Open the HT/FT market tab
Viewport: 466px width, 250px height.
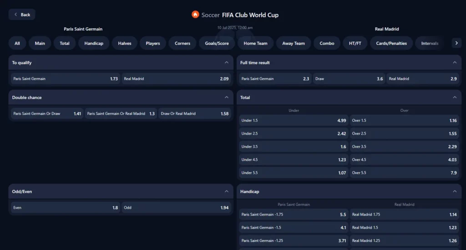coord(355,43)
